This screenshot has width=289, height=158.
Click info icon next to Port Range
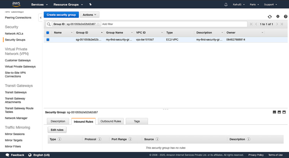coord(130,139)
